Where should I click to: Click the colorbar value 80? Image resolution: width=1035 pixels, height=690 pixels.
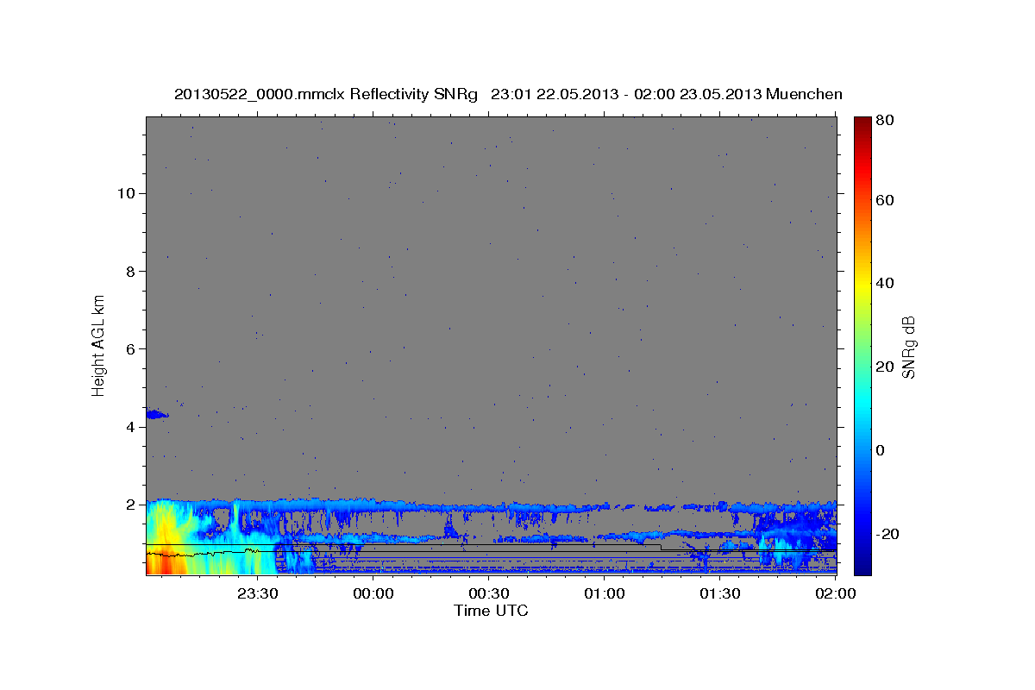coord(883,120)
